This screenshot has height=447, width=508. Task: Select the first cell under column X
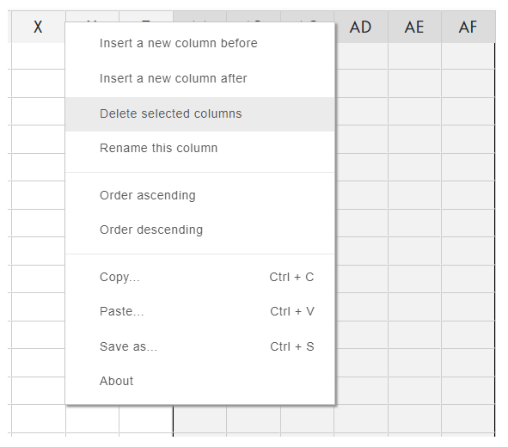click(x=38, y=56)
